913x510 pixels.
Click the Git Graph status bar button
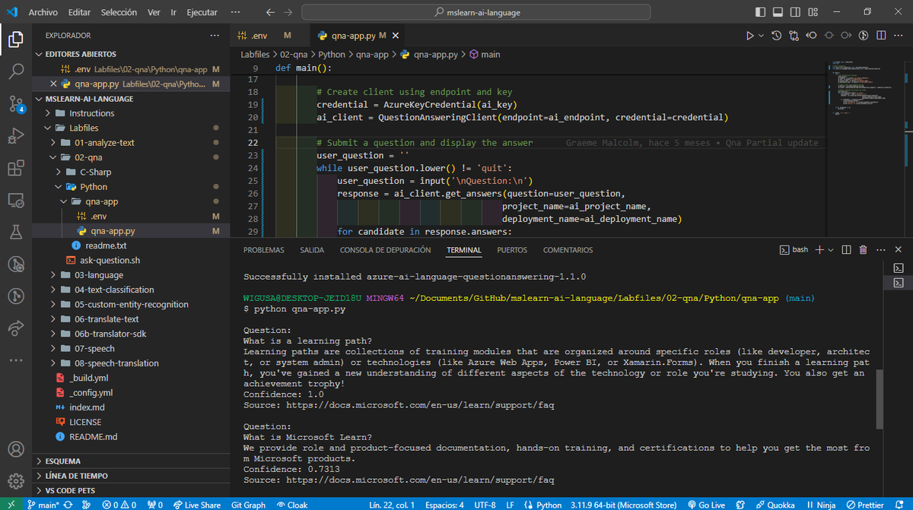248,505
